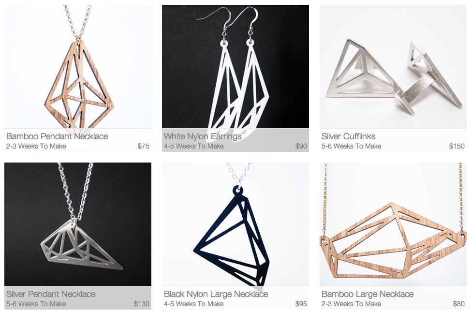This screenshot has width=471, height=312.
Task: Click the earrings' 4-5 Weeks To Make text
Action: [x=193, y=147]
